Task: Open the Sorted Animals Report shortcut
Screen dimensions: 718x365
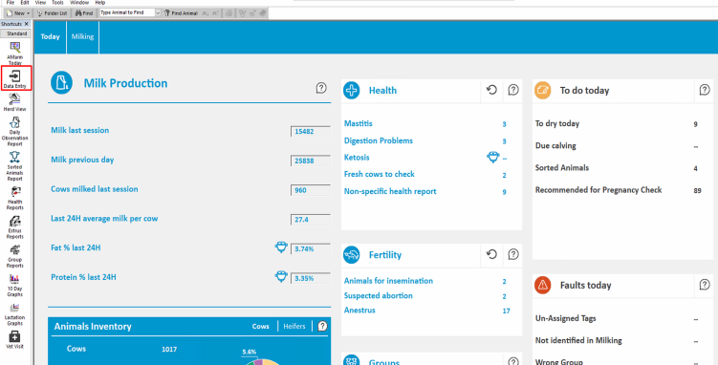Action: pyautogui.click(x=15, y=166)
